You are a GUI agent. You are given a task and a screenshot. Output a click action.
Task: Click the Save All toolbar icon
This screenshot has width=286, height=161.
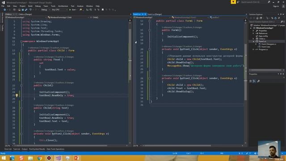tap(26, 10)
